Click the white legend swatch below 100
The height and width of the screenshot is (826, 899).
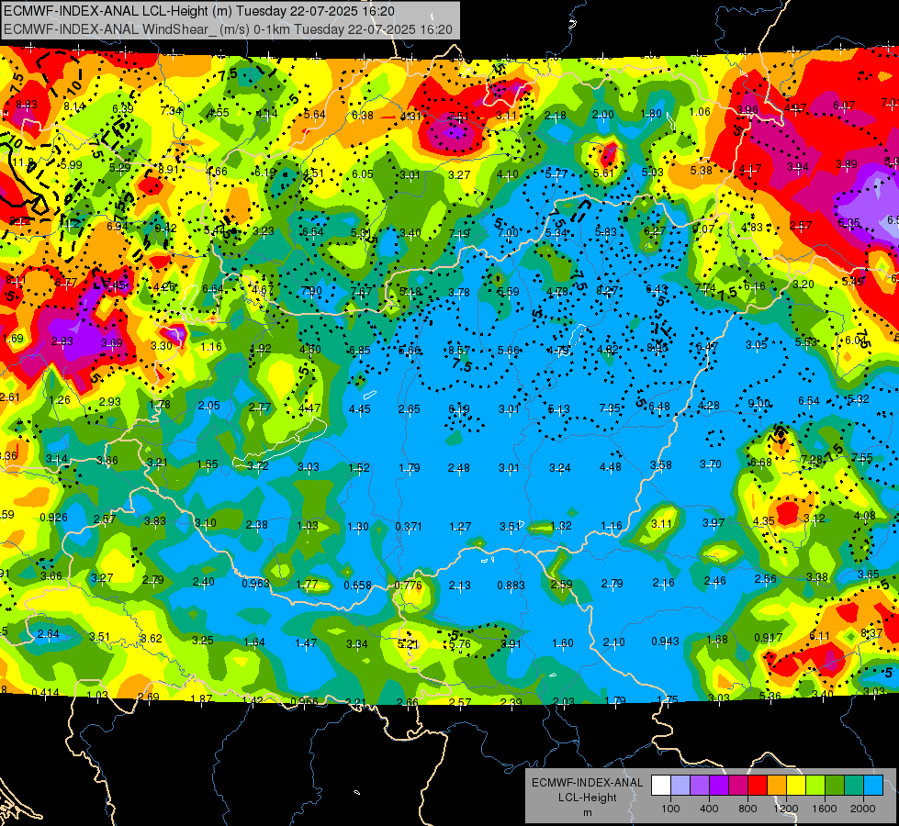661,786
